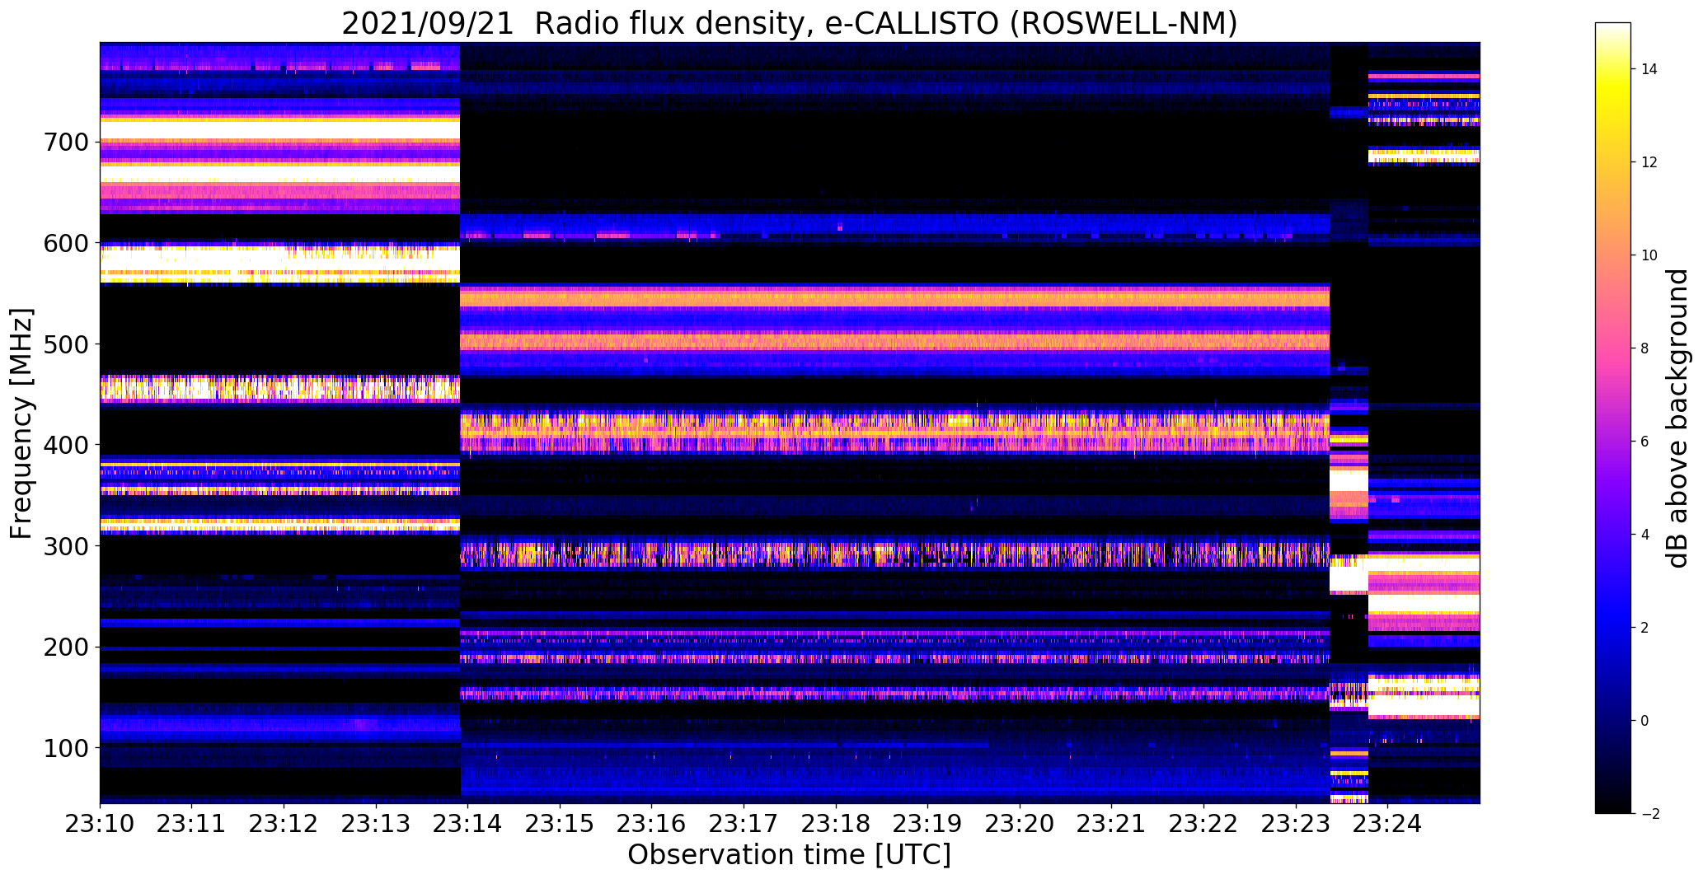Select the 23:21 time tick label
This screenshot has width=1703, height=879.
[x=1112, y=825]
